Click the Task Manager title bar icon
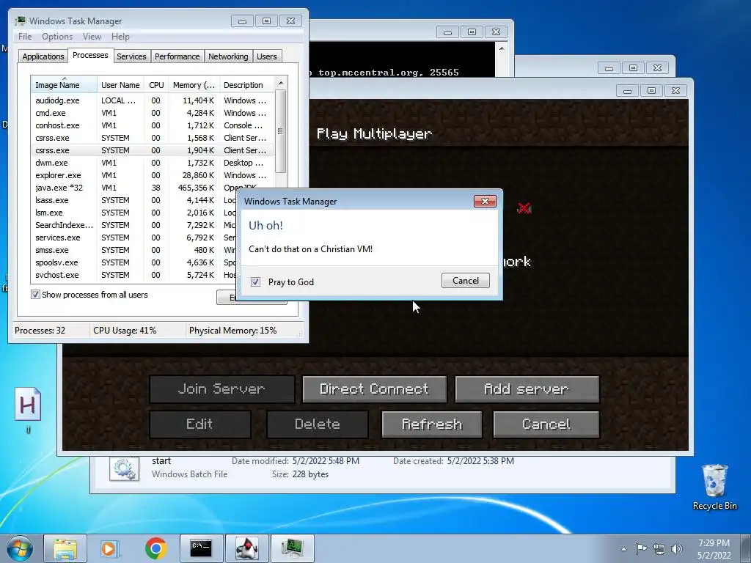 (x=21, y=21)
